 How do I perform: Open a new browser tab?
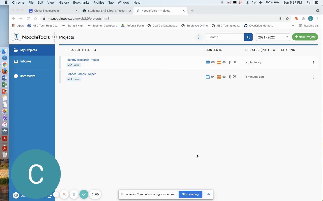tap(192, 11)
